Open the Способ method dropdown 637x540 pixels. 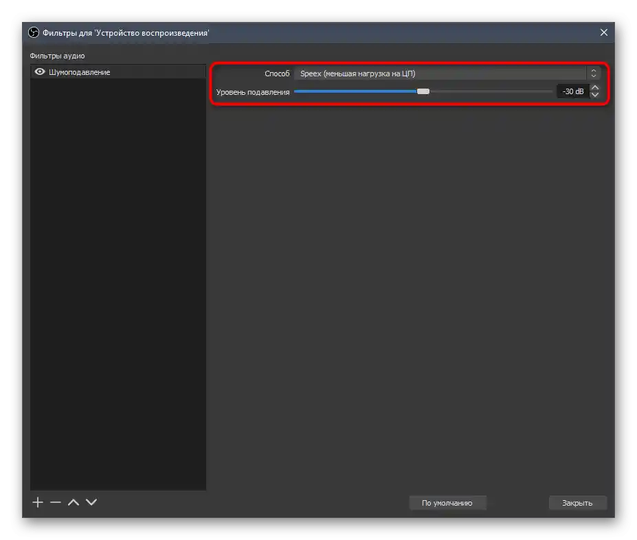447,74
